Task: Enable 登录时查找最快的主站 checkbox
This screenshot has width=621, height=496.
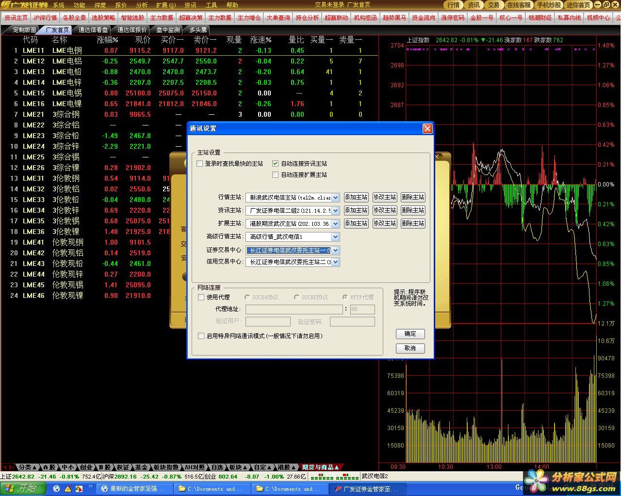Action: [x=200, y=164]
